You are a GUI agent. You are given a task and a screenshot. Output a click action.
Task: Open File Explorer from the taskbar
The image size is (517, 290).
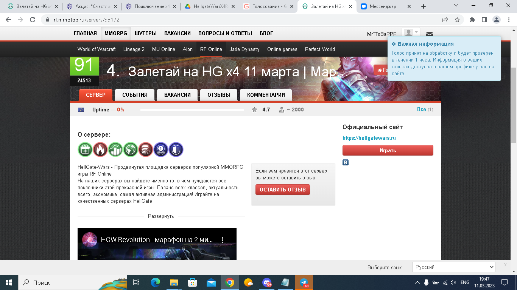click(174, 282)
